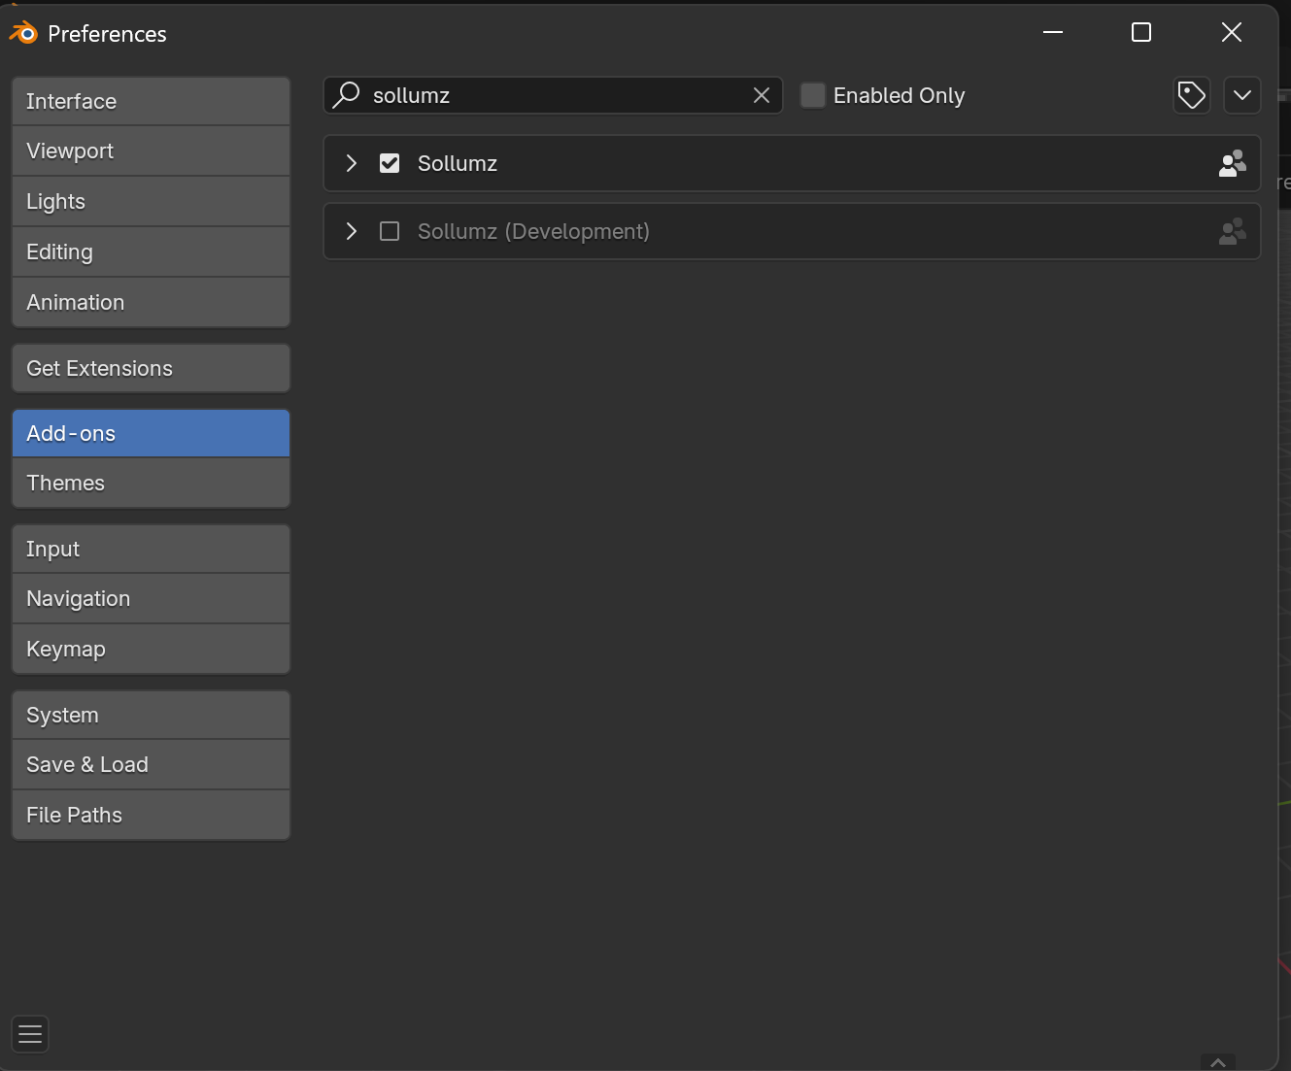Click the search magnifier icon
Image resolution: width=1291 pixels, height=1071 pixels.
click(347, 95)
